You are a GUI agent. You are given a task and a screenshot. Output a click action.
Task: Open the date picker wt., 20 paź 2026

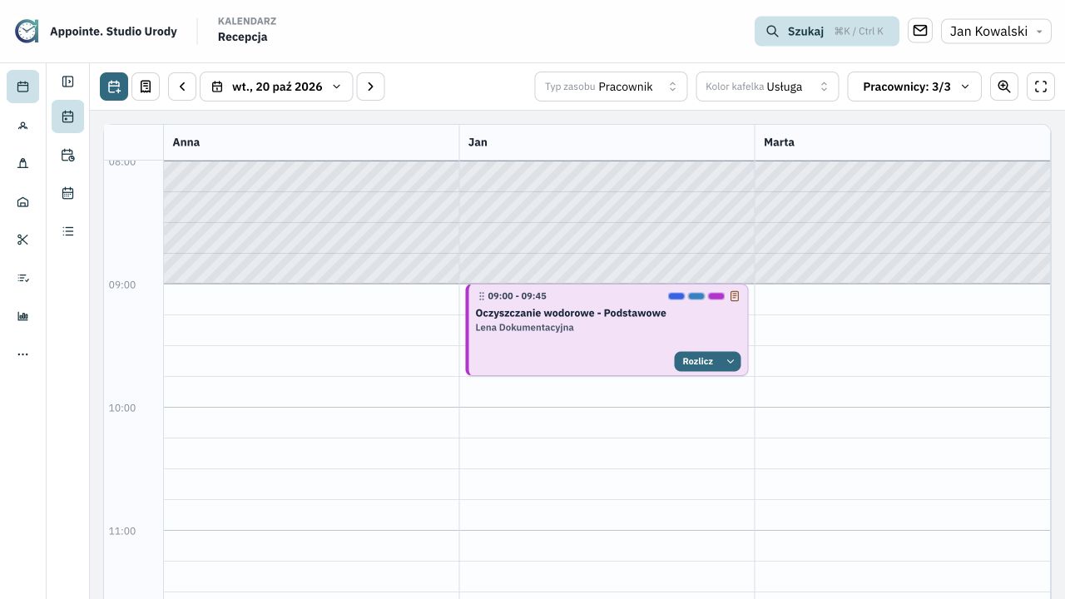pyautogui.click(x=276, y=87)
